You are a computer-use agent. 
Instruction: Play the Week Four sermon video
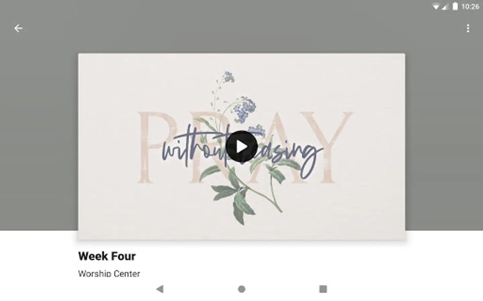pos(241,146)
